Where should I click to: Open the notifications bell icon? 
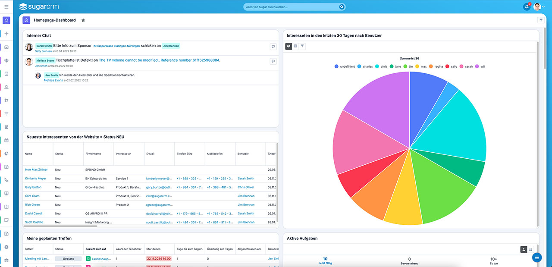click(x=527, y=7)
